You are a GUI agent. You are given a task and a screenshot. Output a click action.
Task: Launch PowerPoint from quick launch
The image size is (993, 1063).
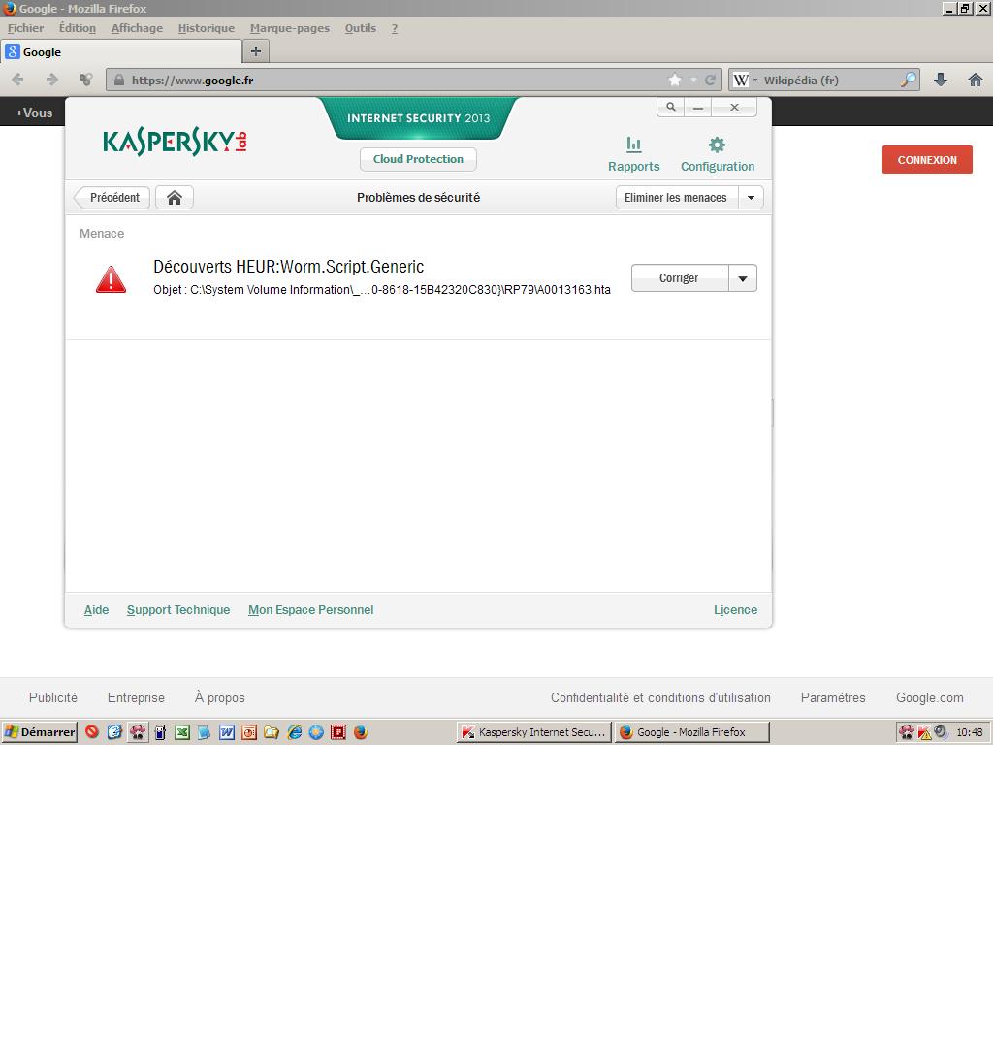[x=249, y=732]
